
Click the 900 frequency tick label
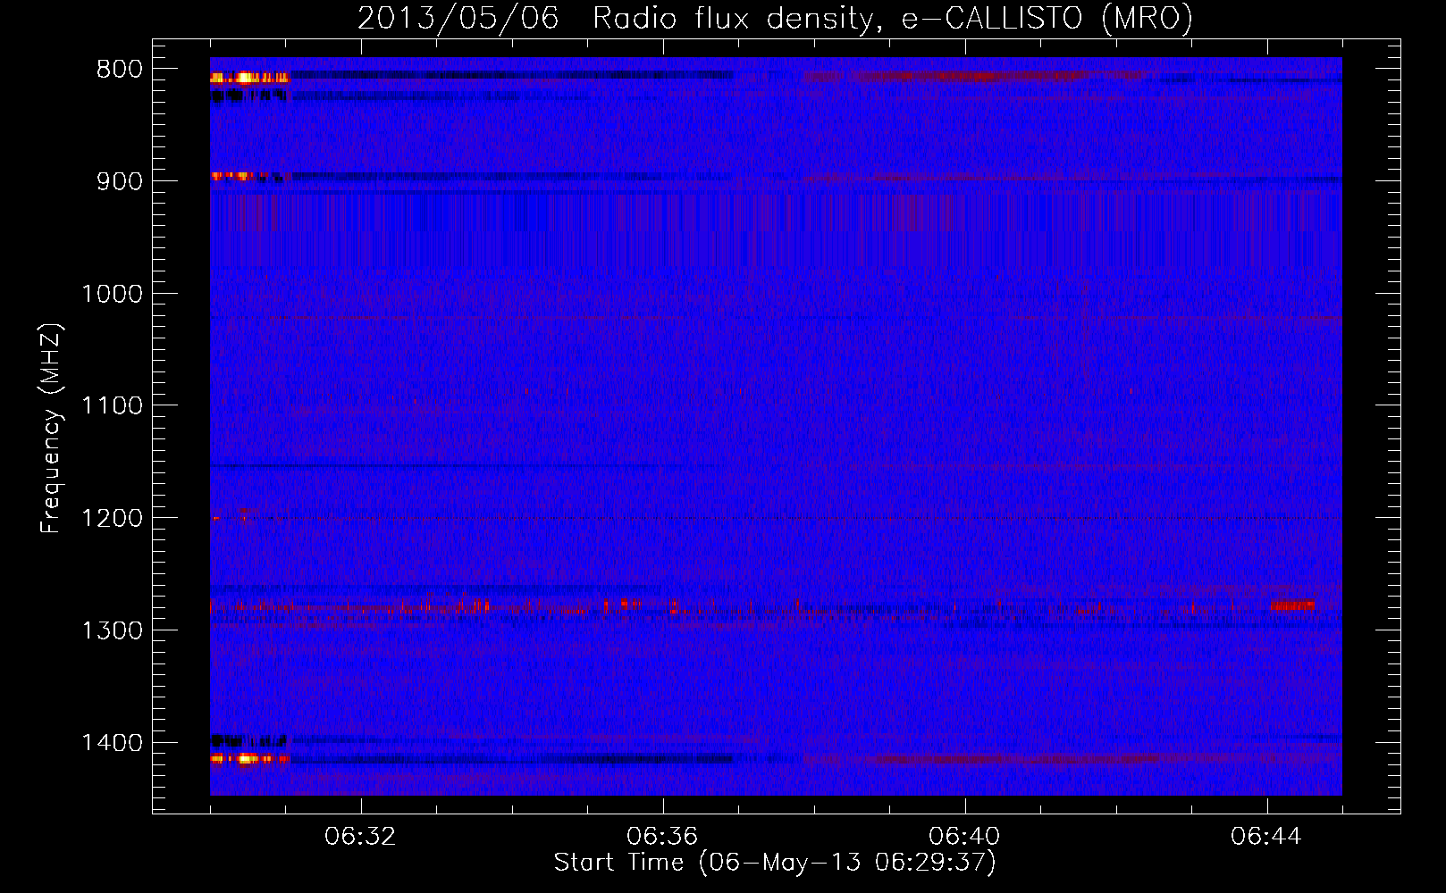pyautogui.click(x=120, y=181)
